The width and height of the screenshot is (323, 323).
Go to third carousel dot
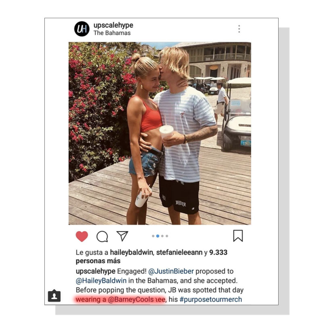point(162,236)
